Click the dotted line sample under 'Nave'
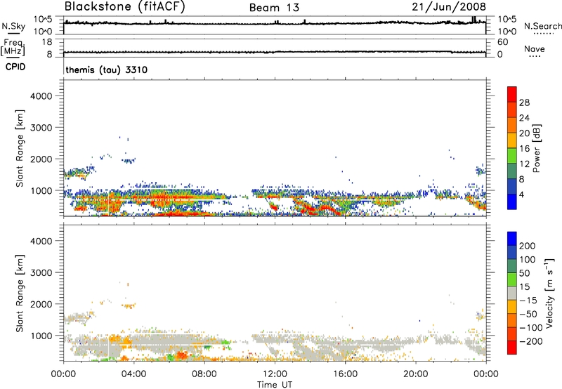 pos(535,56)
